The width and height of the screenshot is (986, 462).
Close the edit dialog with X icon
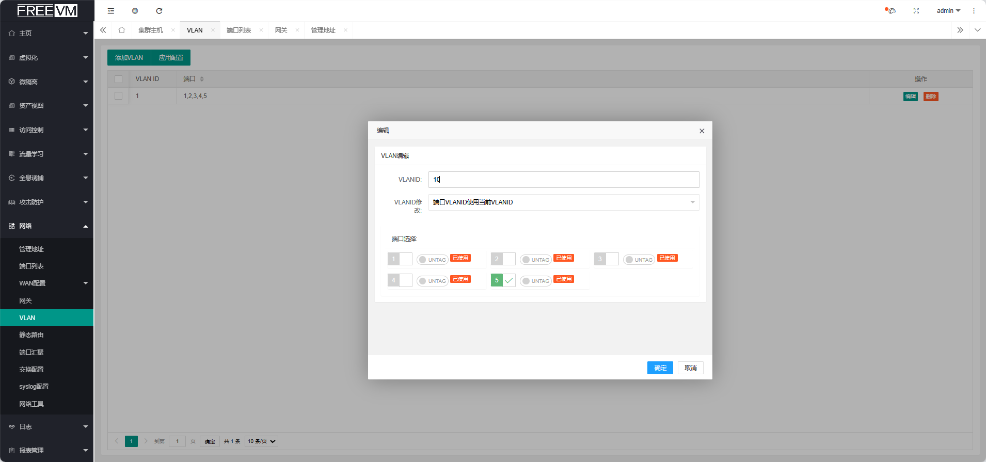click(702, 131)
